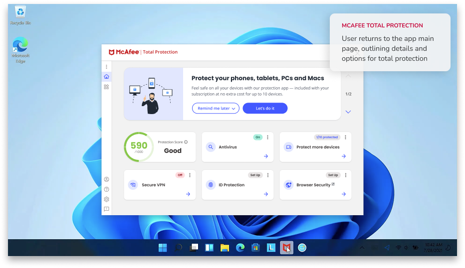465x268 pixels.
Task: Open the Browser Security card options menu
Action: point(346,175)
